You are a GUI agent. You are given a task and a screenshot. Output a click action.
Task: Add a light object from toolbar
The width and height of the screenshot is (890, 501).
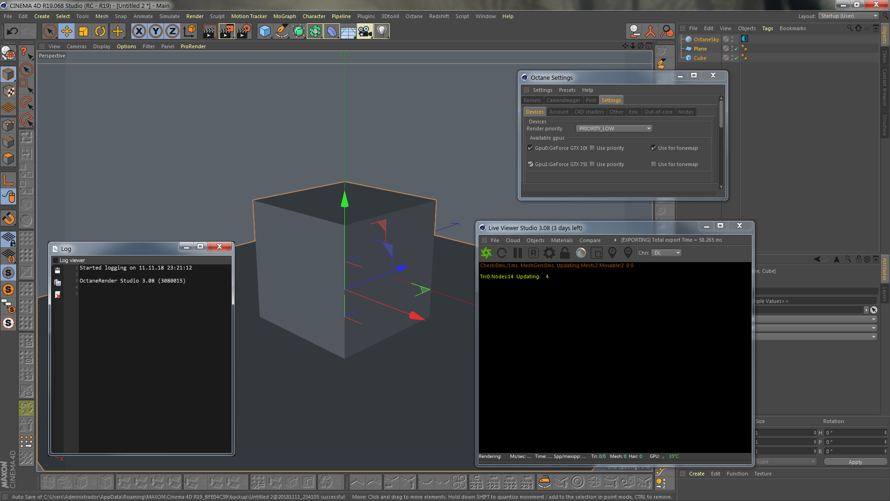click(381, 32)
